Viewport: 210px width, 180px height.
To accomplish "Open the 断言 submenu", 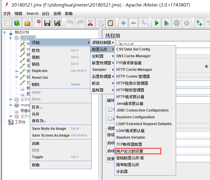I will (103, 83).
